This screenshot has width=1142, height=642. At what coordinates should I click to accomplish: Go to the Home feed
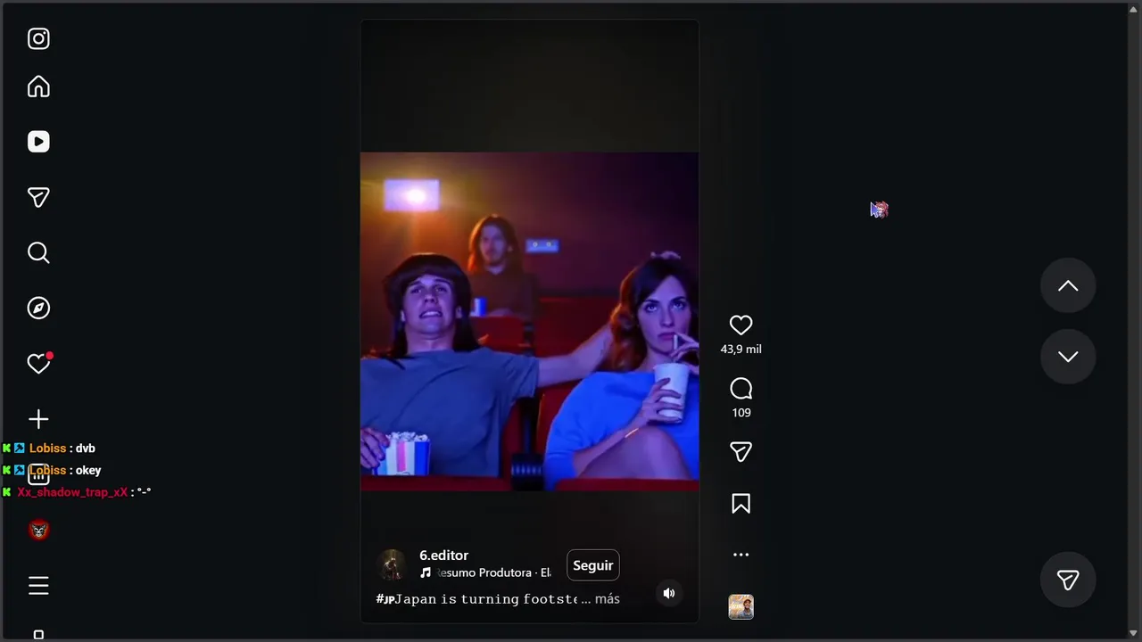pyautogui.click(x=38, y=86)
